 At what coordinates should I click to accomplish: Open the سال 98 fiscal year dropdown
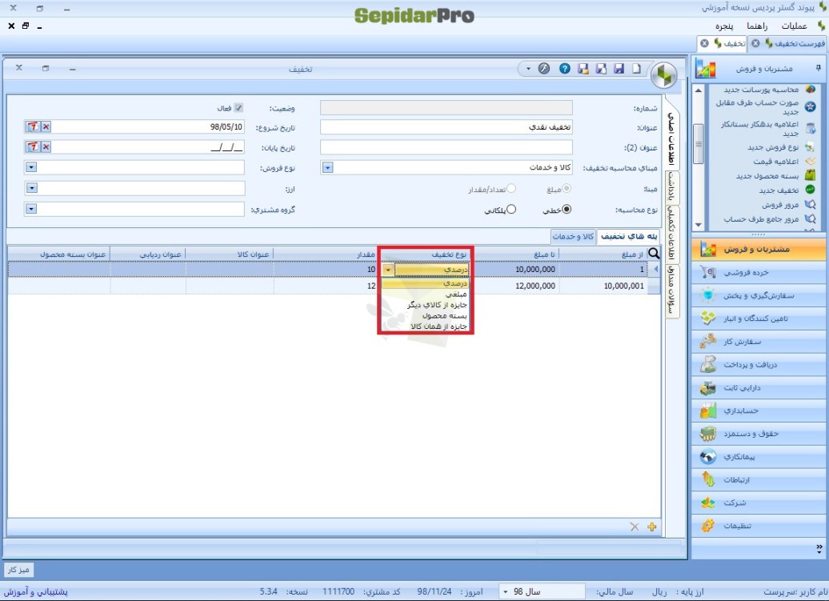click(x=506, y=591)
